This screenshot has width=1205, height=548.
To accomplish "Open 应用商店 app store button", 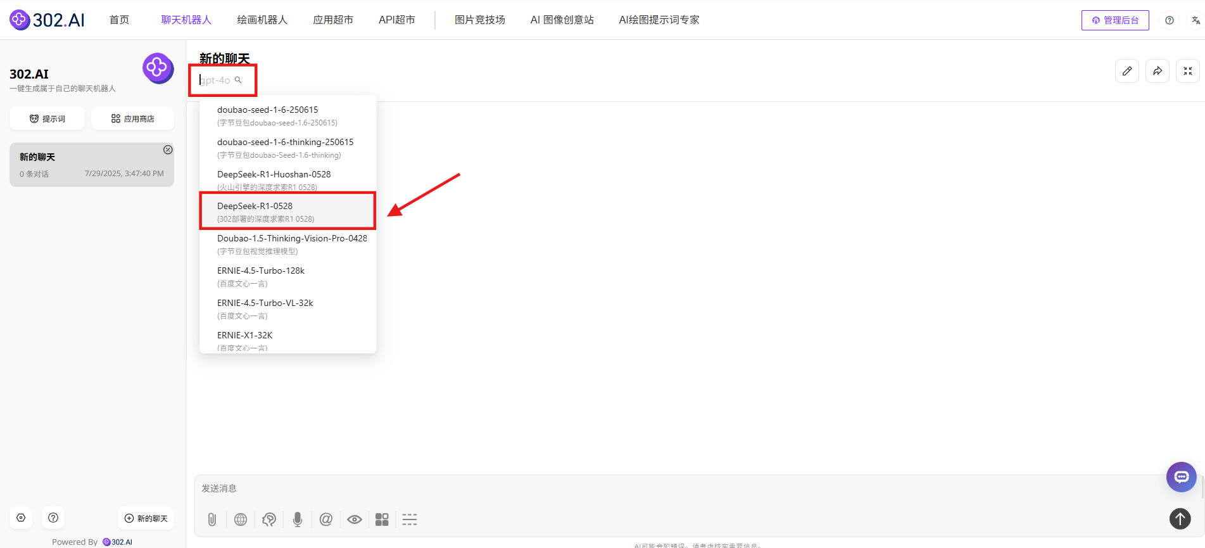I will click(x=132, y=118).
